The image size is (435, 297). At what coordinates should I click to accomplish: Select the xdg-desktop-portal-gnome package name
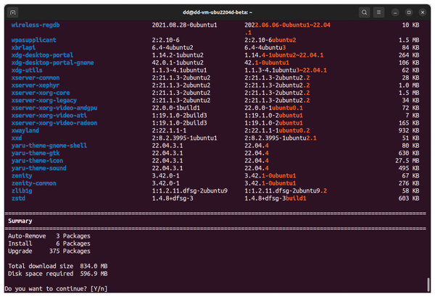(x=53, y=62)
